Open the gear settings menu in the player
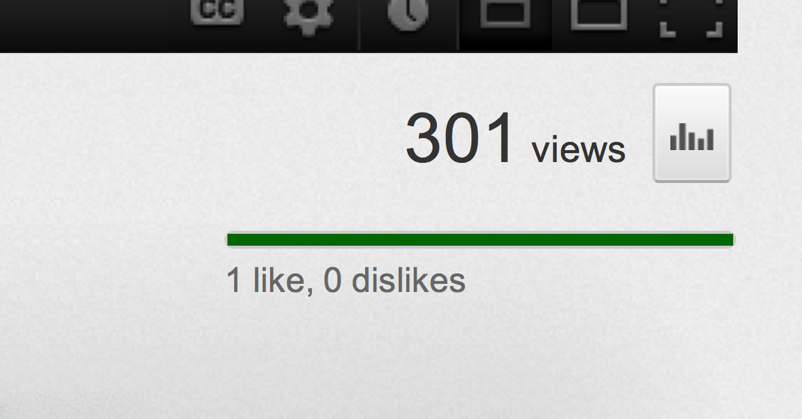The image size is (802, 419). (x=309, y=15)
